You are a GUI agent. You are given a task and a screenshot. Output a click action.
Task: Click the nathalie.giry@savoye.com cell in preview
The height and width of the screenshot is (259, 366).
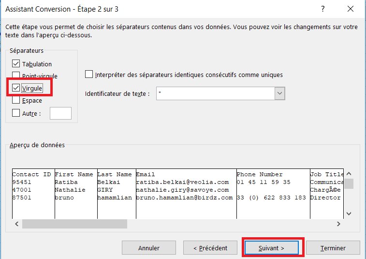coord(183,190)
